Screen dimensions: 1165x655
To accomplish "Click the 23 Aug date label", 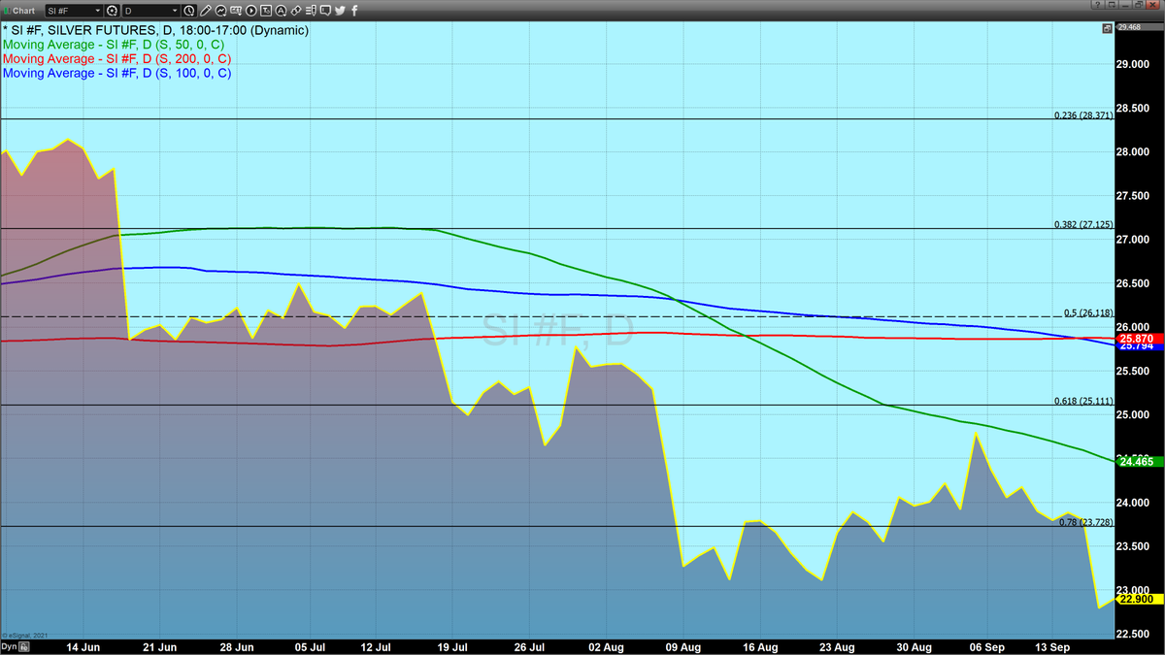I will click(837, 646).
